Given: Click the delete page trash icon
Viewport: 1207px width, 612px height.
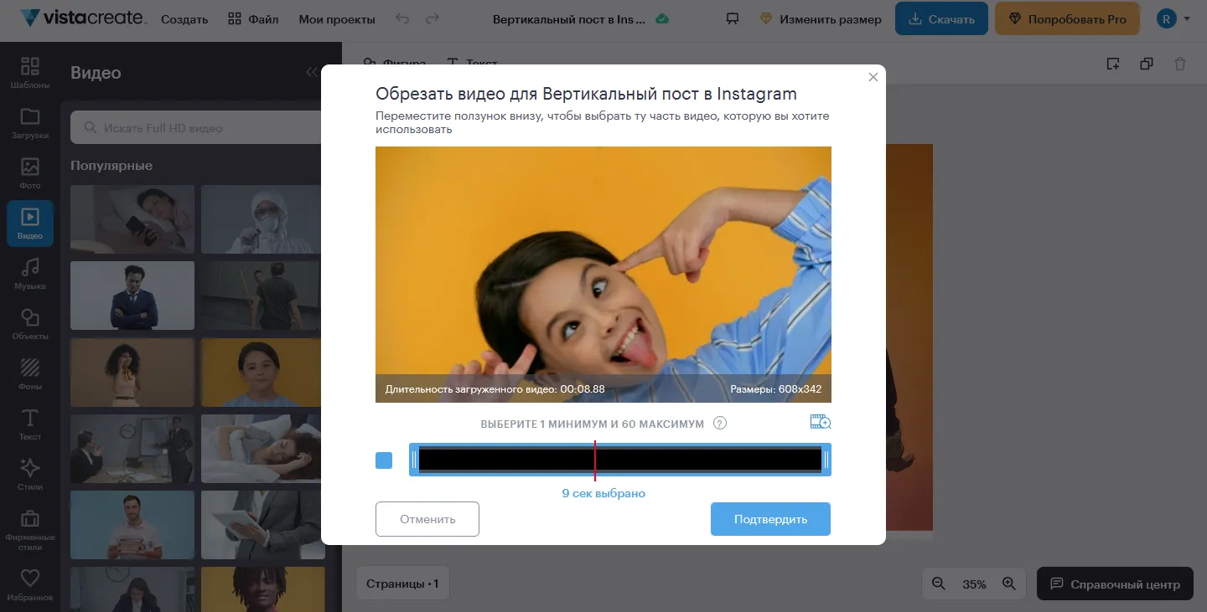Looking at the screenshot, I should [1180, 63].
